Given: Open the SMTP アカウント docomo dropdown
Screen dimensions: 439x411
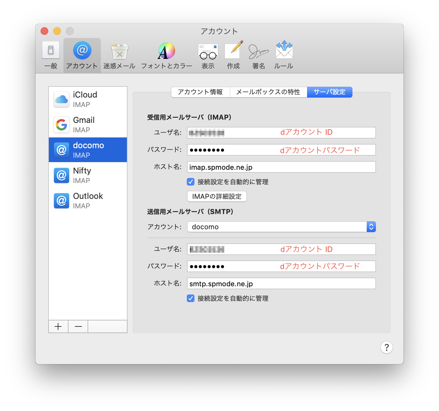Looking at the screenshot, I should (281, 227).
